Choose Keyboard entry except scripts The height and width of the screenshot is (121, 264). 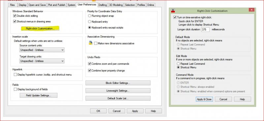89,28
